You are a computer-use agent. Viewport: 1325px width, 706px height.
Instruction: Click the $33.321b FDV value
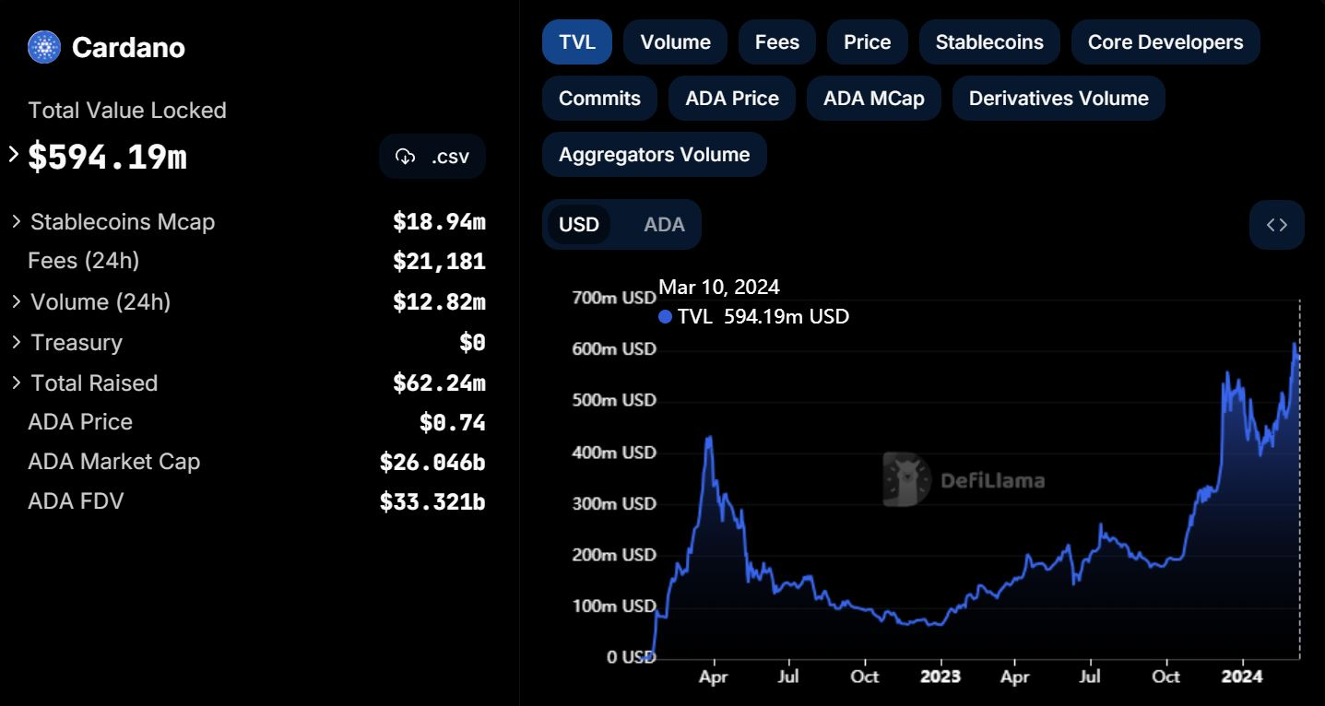click(432, 502)
